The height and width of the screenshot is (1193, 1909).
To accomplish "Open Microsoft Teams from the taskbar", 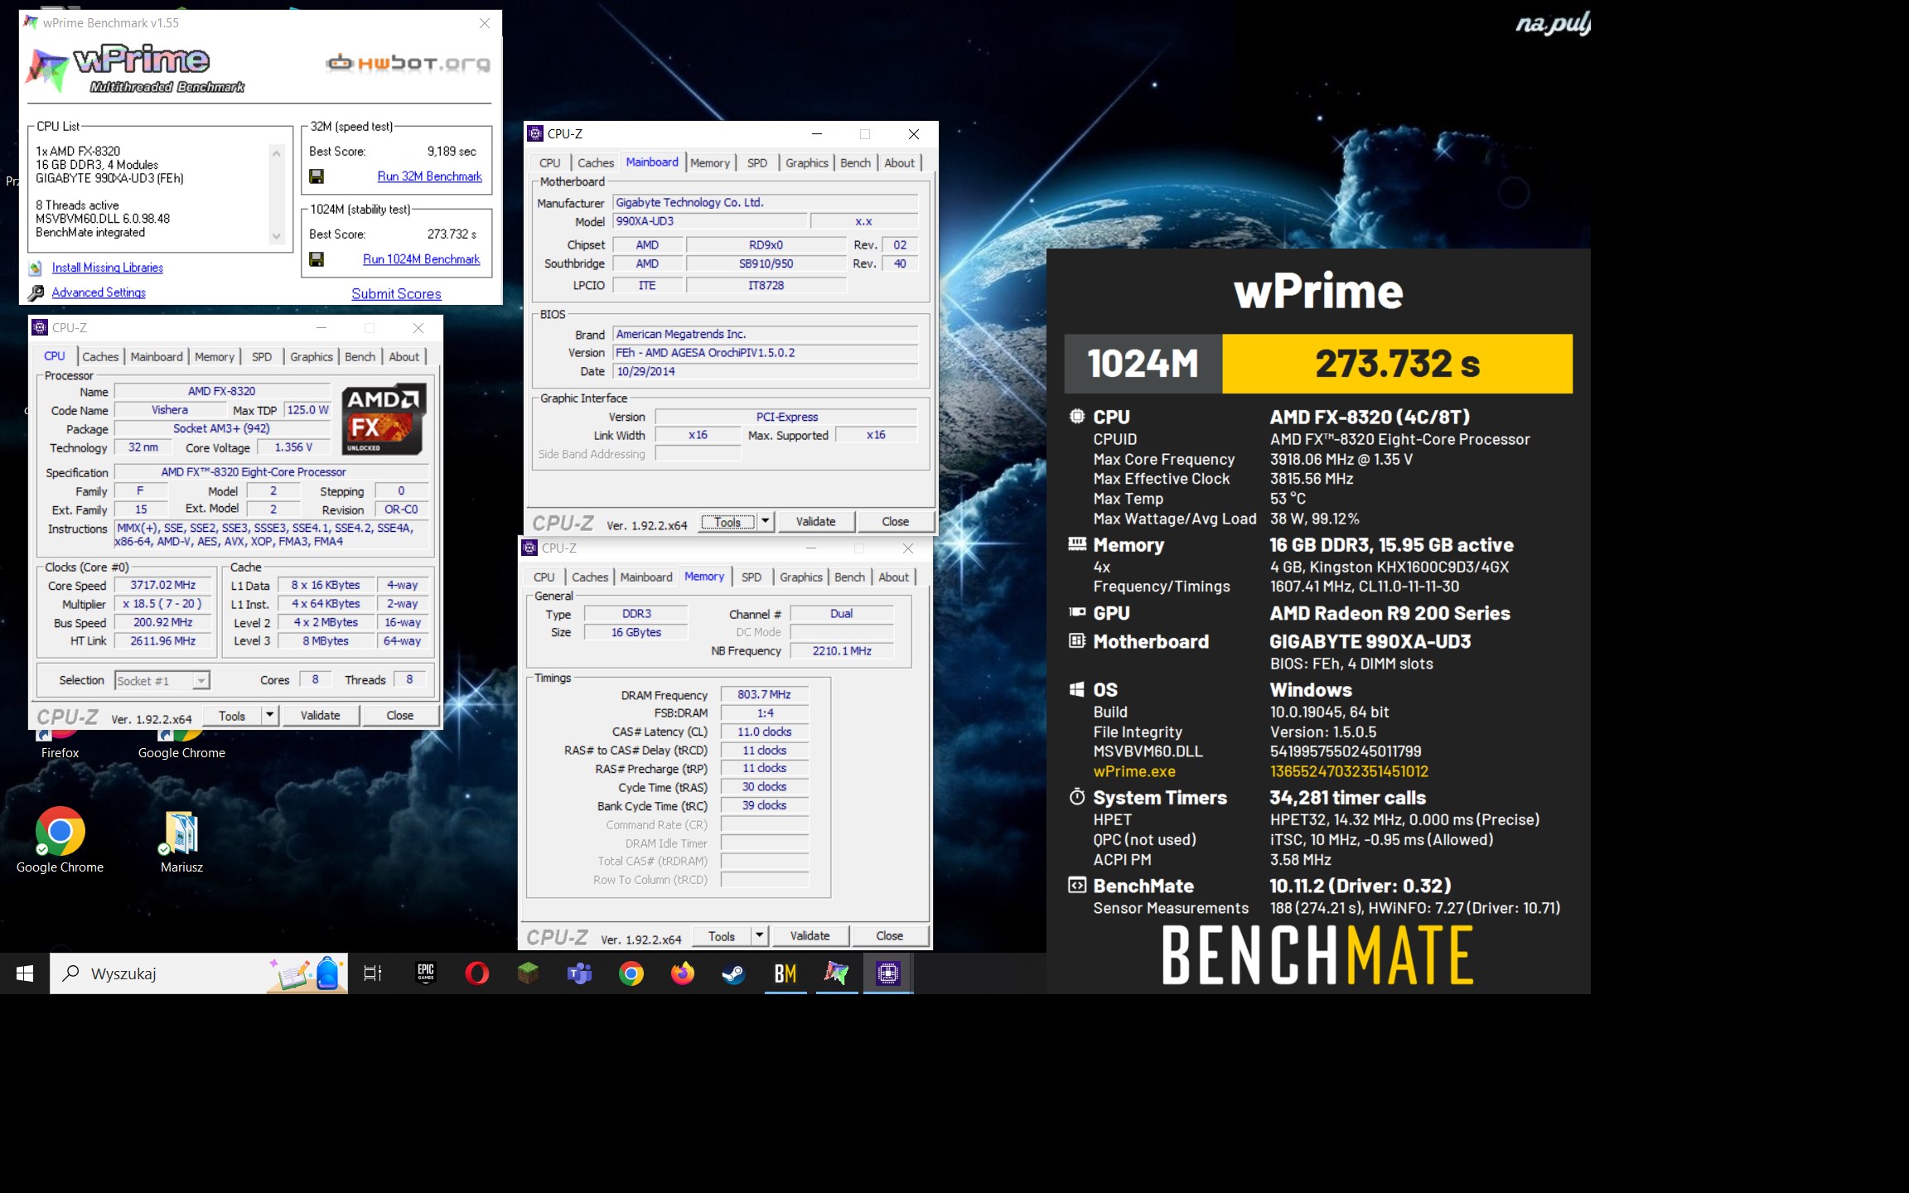I will [580, 973].
